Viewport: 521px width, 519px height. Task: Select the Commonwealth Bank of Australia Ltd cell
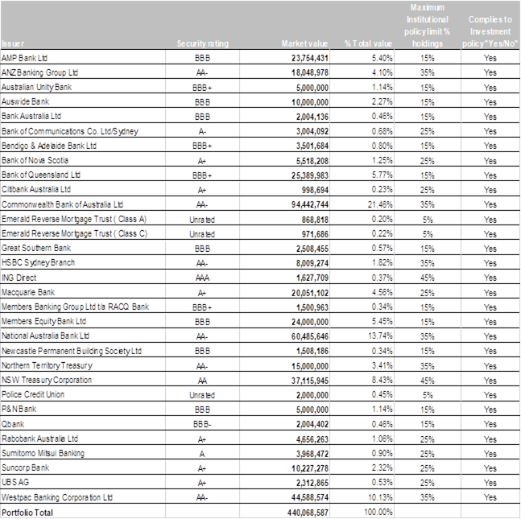coord(62,204)
